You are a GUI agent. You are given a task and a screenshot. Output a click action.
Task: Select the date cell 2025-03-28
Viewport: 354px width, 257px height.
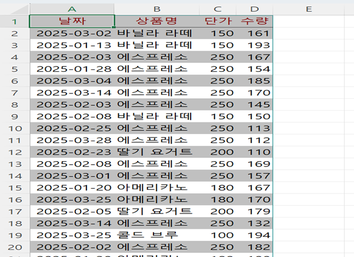72,140
